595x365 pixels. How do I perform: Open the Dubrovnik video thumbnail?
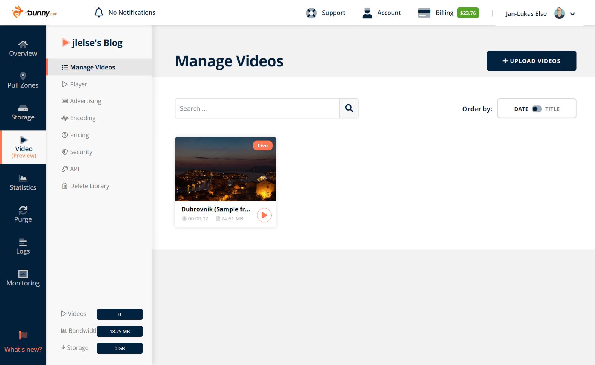226,169
